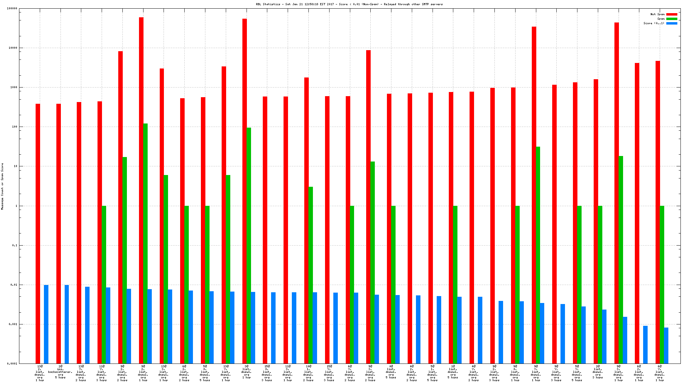The width and height of the screenshot is (686, 386).
Task: Click the RBL Statistics chart title
Action: [x=349, y=4]
